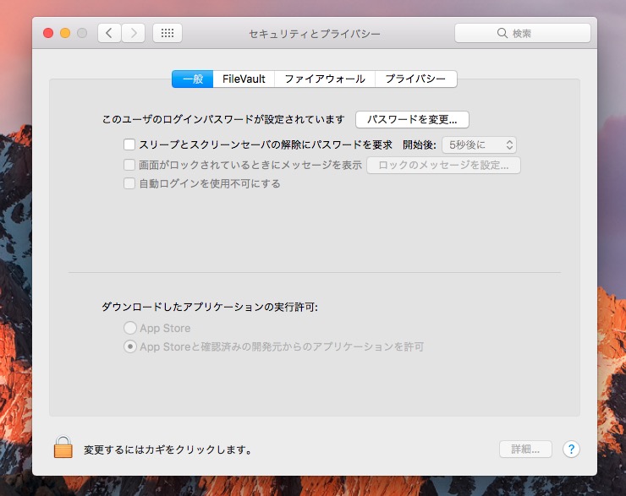The width and height of the screenshot is (626, 496).
Task: Show all preferences with grid icon
Action: pos(167,33)
